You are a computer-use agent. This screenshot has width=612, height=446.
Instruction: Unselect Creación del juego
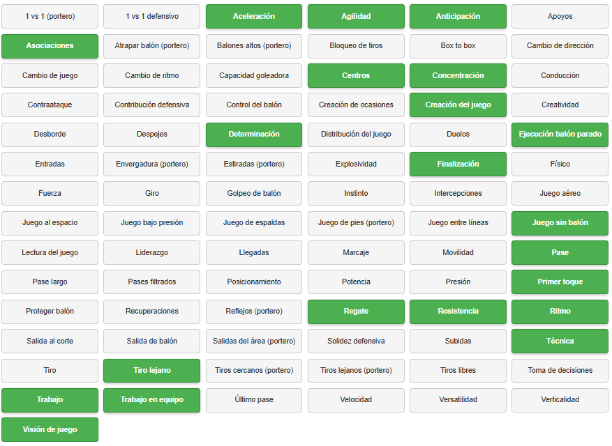click(x=458, y=105)
